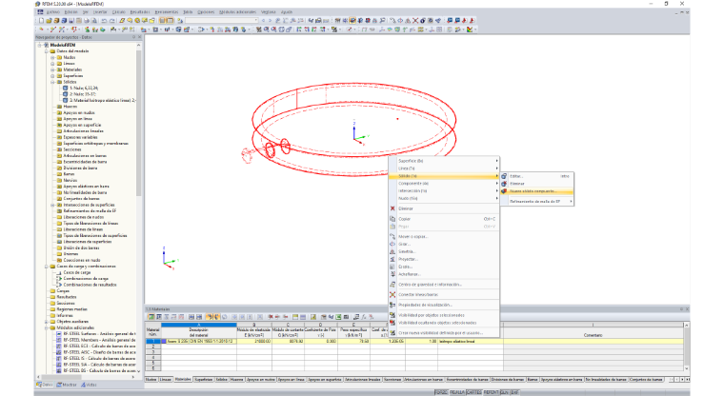Screen dimensions: 724x396
Task: Click 'Visibilidad ocultando objetos seleccionados' entry
Action: pos(437,323)
